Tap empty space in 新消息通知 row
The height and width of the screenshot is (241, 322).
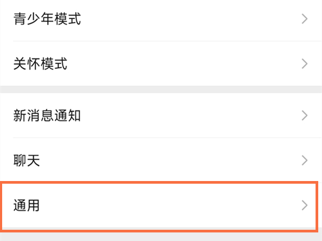tap(188, 115)
